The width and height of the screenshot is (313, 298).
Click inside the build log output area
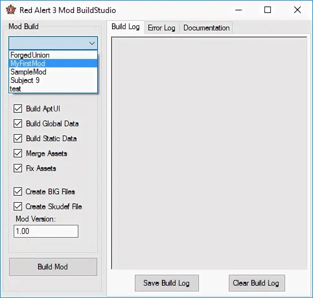tap(209, 153)
